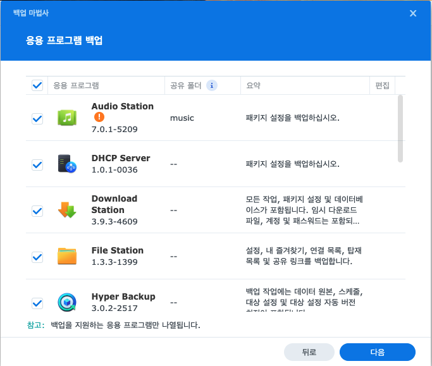Screen dimensions: 432x366
Task: Click the 다음 button
Action: (x=378, y=352)
